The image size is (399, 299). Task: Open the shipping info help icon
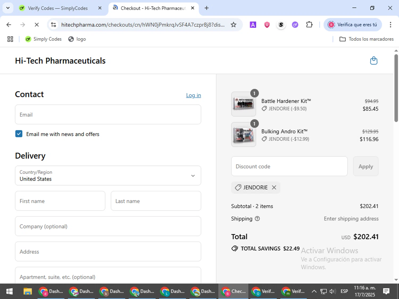(257, 218)
